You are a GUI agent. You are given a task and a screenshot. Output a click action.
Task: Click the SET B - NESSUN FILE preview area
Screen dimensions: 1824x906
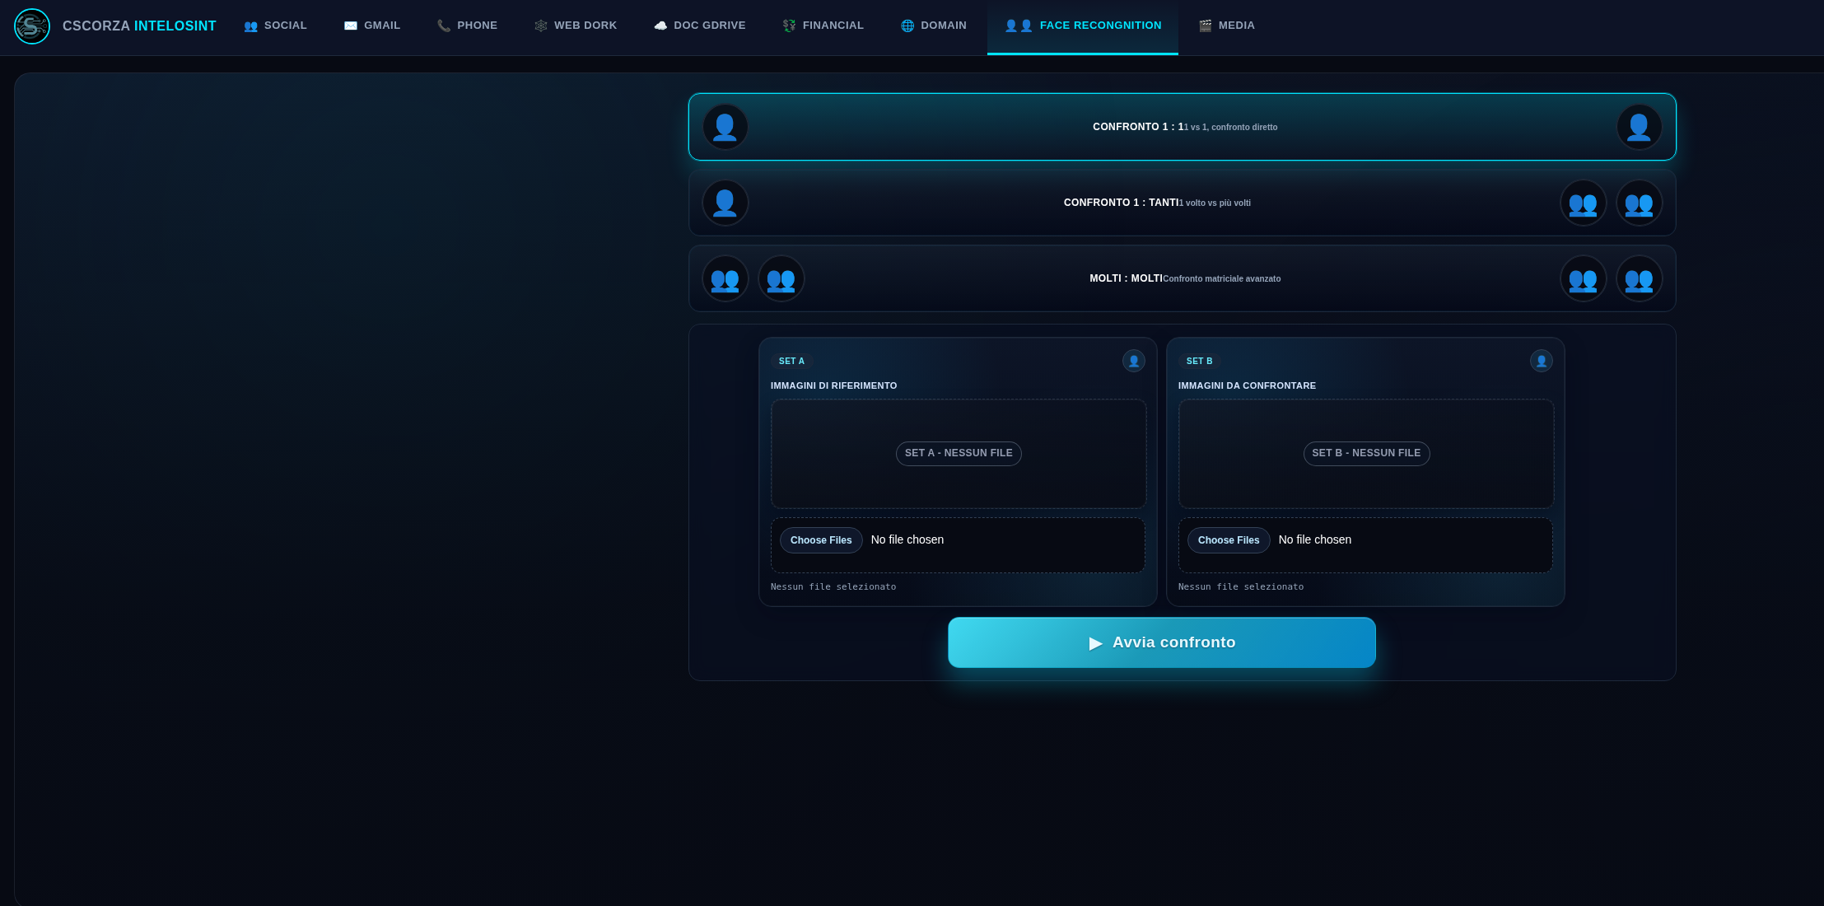1366,454
